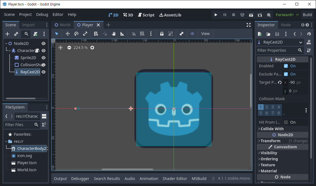Open movie maker mode icon

269,15
